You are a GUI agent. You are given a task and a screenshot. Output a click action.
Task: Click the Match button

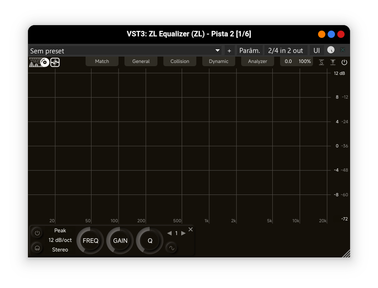coord(102,61)
